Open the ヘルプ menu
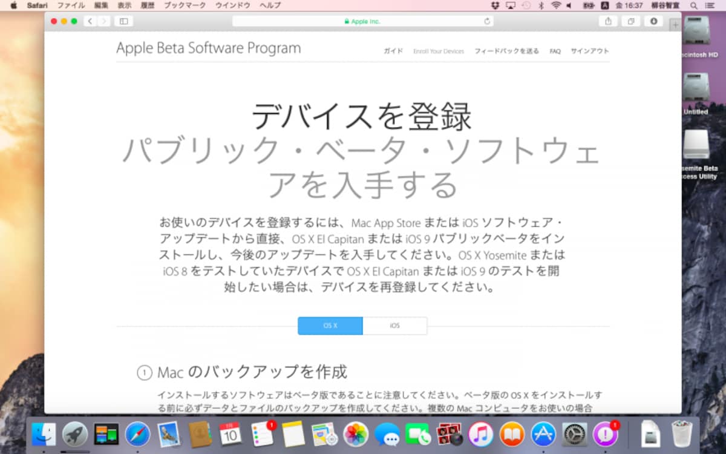Viewport: 726px width, 454px height. point(270,5)
